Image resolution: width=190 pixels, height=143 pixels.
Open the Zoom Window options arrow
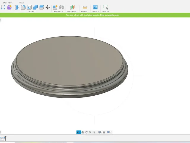[96, 132]
